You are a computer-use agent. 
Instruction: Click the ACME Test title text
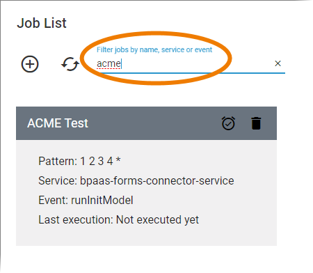pos(58,123)
